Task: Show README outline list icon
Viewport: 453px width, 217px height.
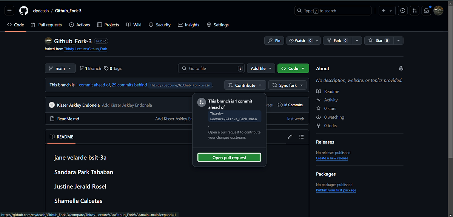Action: point(301,137)
